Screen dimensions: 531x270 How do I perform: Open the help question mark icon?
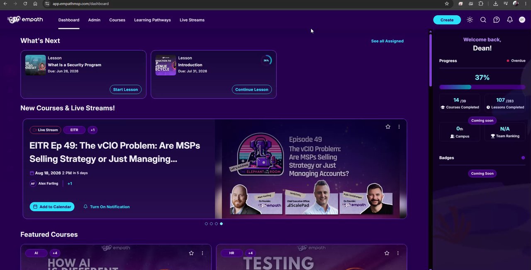coord(497,20)
